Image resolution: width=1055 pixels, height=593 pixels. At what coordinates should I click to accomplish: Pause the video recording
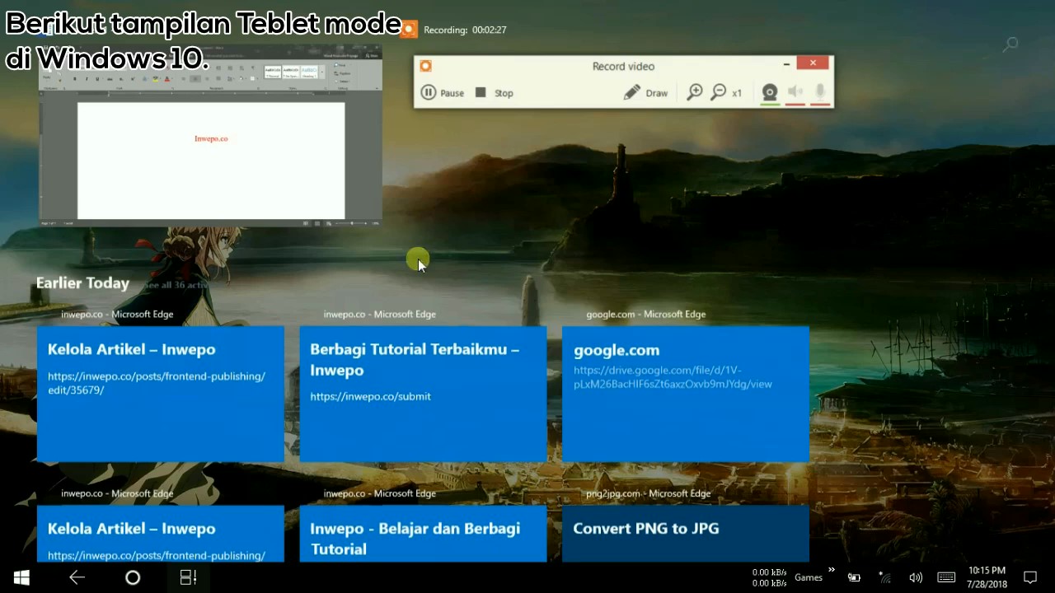(x=443, y=93)
